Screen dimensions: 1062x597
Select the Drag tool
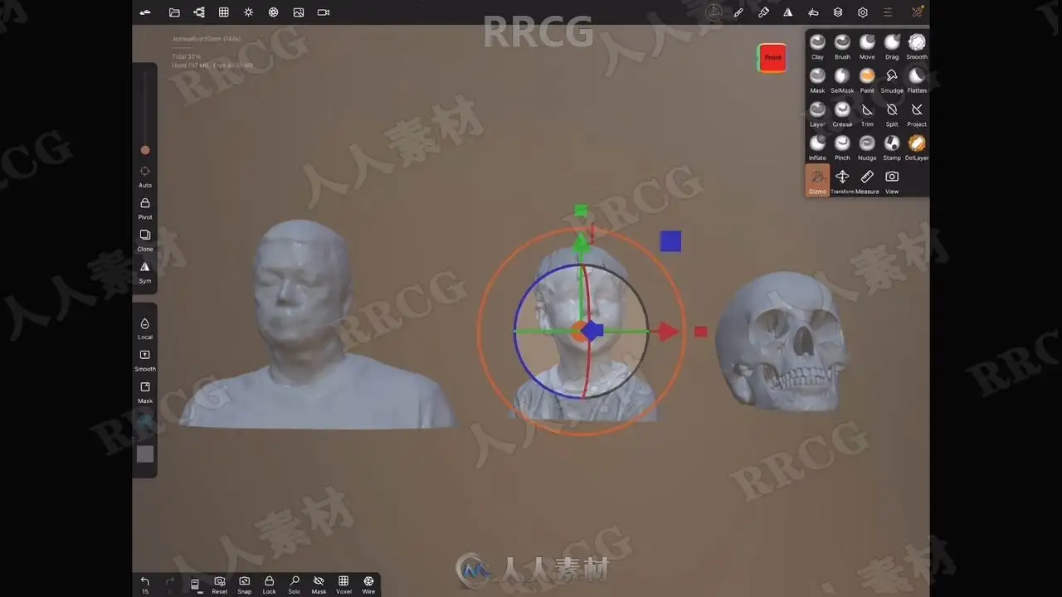click(x=892, y=46)
